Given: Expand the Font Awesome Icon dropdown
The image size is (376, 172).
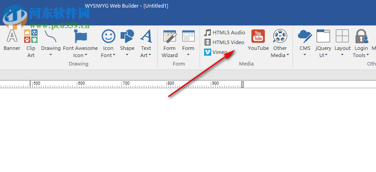Looking at the screenshot, I should click(x=86, y=55).
